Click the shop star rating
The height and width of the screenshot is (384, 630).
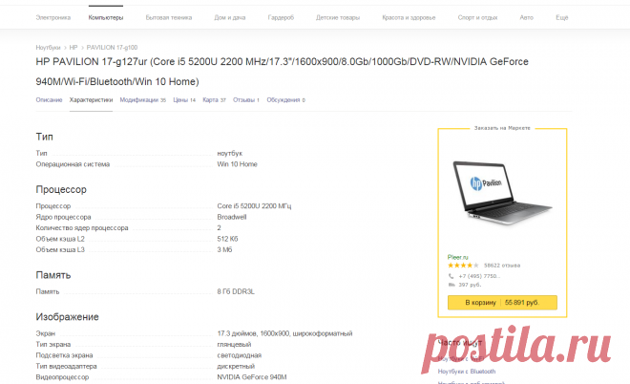coord(463,266)
